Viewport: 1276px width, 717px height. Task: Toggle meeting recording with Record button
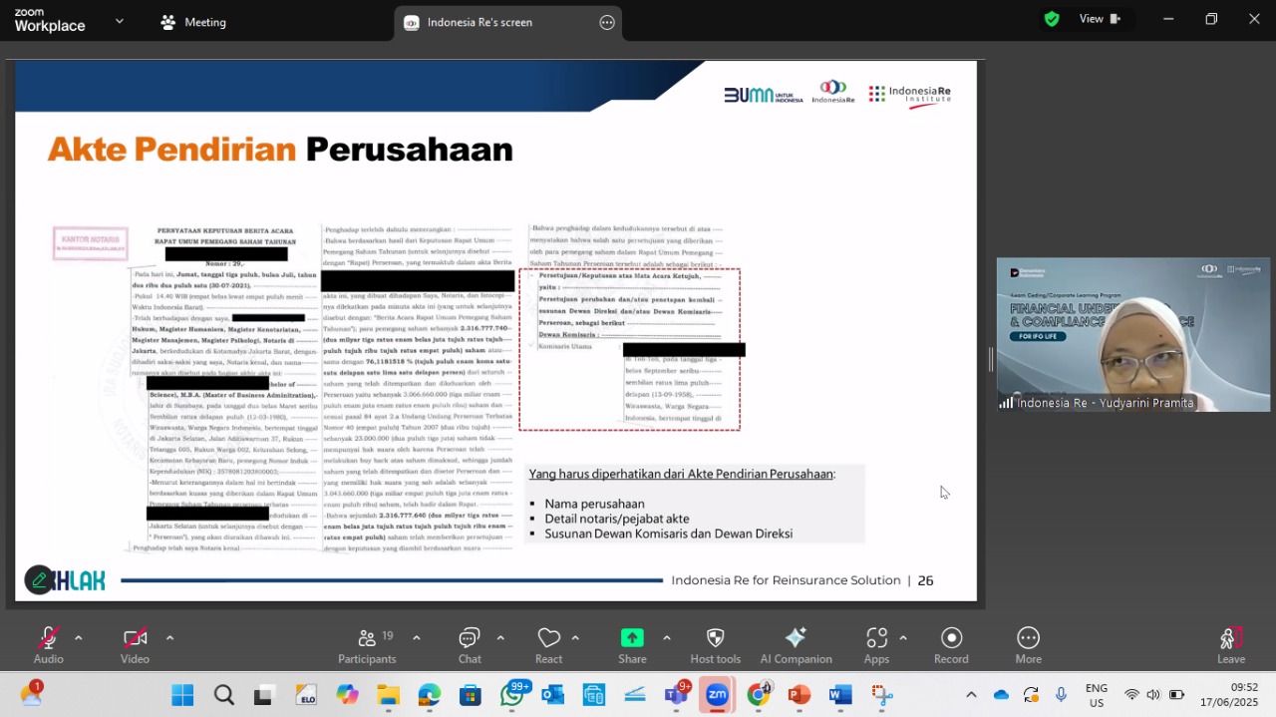point(951,638)
